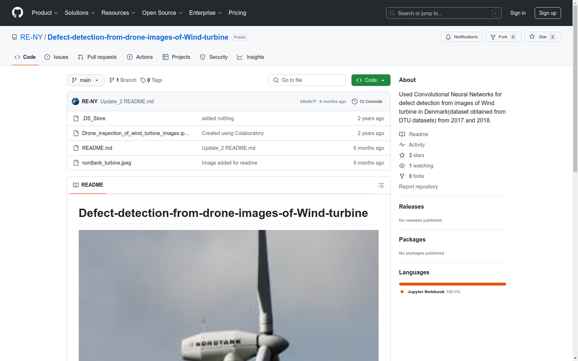The width and height of the screenshot is (578, 361).
Task: Expand the Solutions dropdown
Action: click(80, 13)
